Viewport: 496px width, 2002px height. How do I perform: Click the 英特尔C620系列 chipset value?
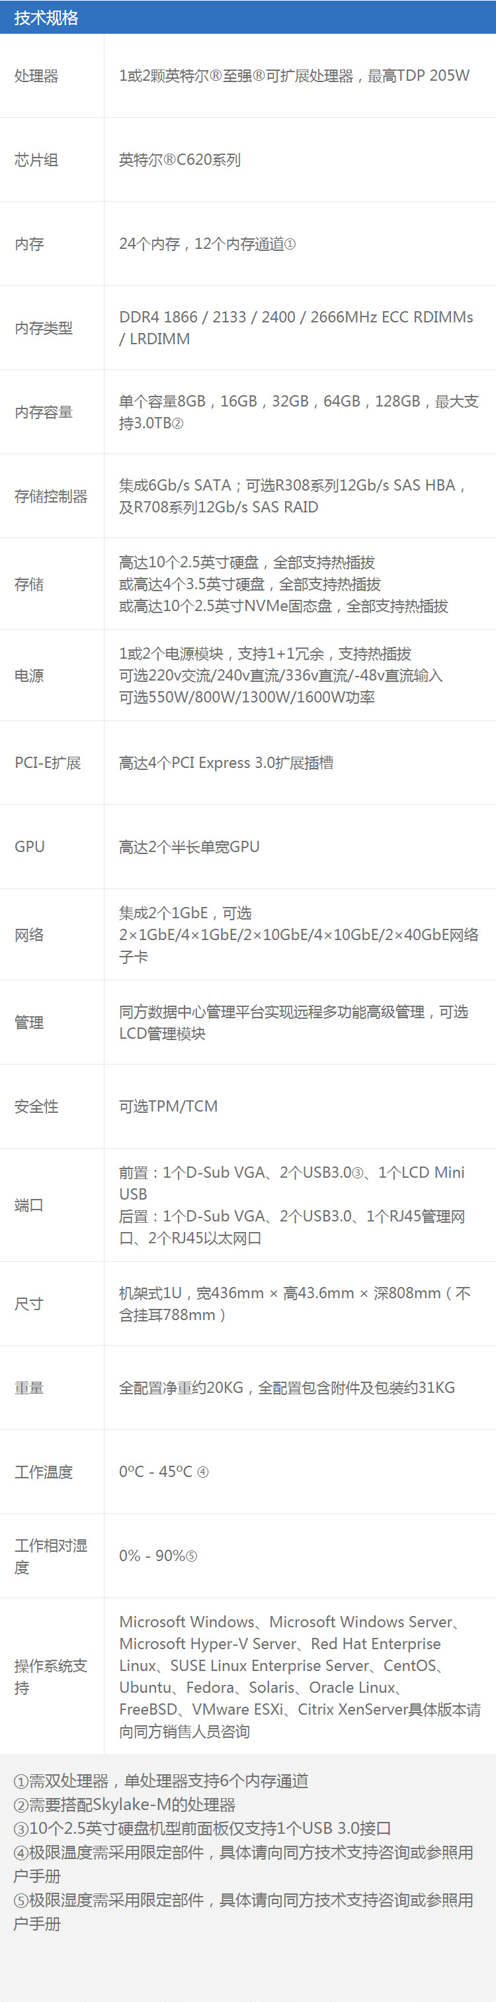point(179,160)
